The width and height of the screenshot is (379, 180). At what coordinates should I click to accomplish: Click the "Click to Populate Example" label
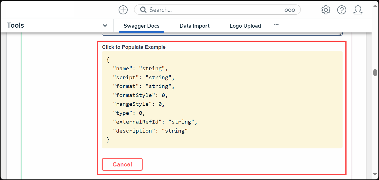pyautogui.click(x=134, y=47)
